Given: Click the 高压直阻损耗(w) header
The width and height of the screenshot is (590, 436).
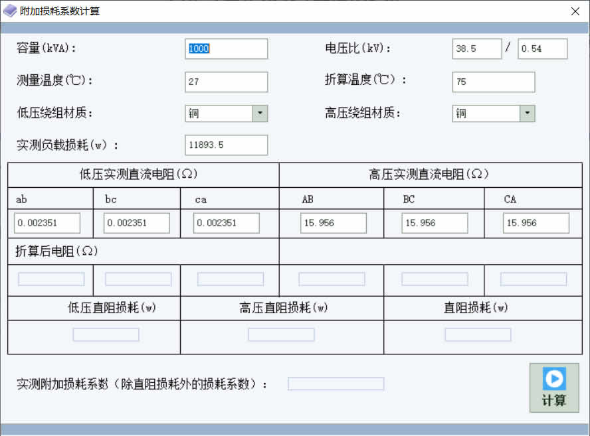Looking at the screenshot, I should [284, 308].
